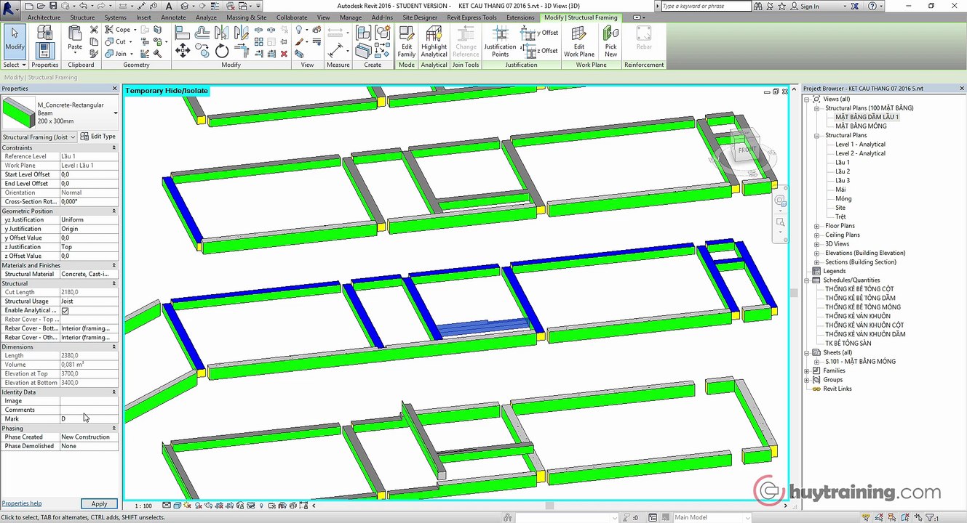967x523 pixels.
Task: Collapse the Schedules/Quantities tree node
Action: pos(807,280)
